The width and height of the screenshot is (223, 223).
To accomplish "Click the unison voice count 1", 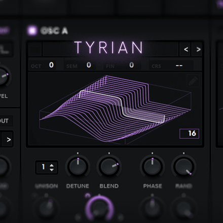I will tap(44, 167).
